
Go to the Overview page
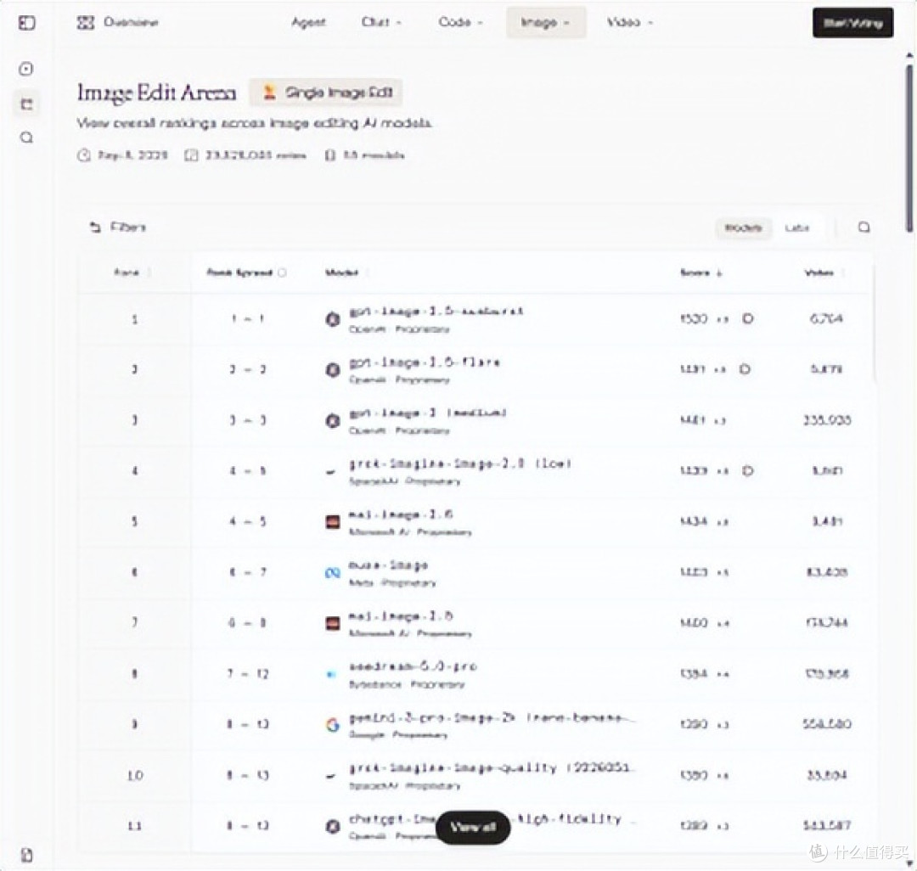click(x=117, y=23)
